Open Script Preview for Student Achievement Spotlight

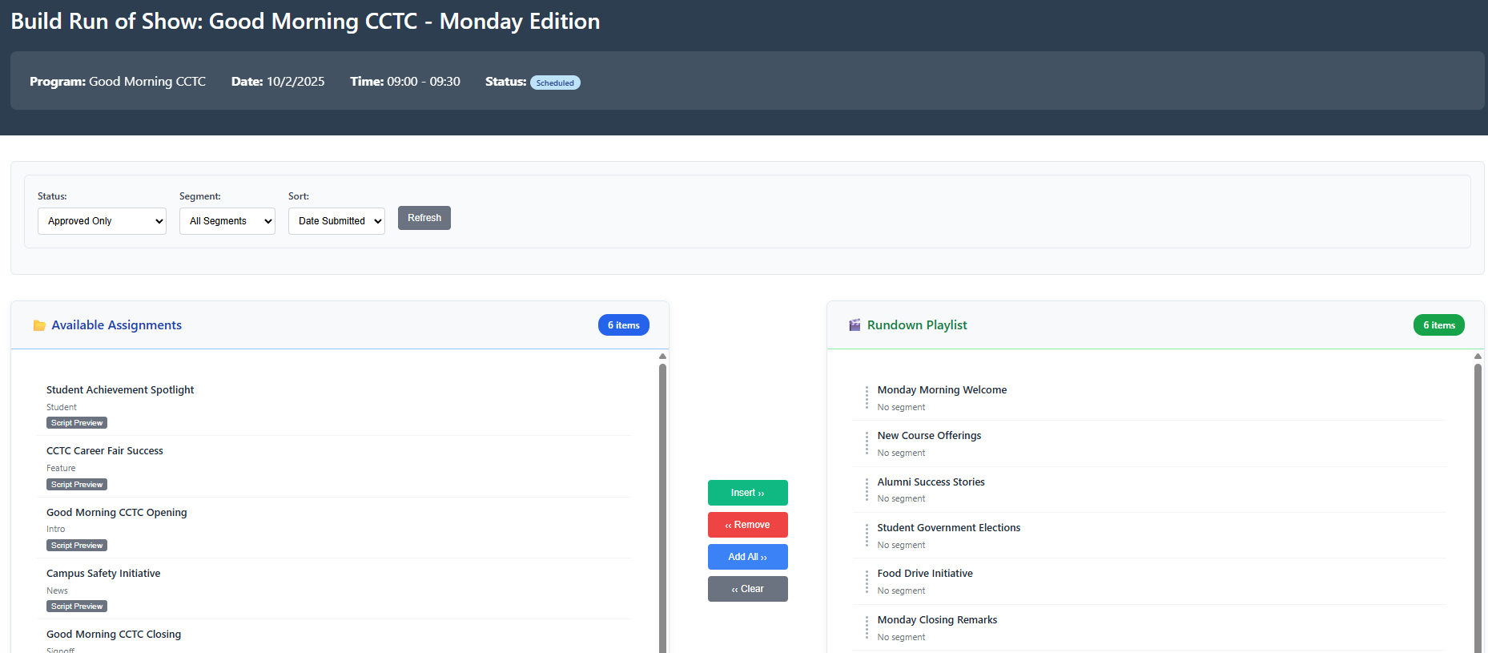77,423
